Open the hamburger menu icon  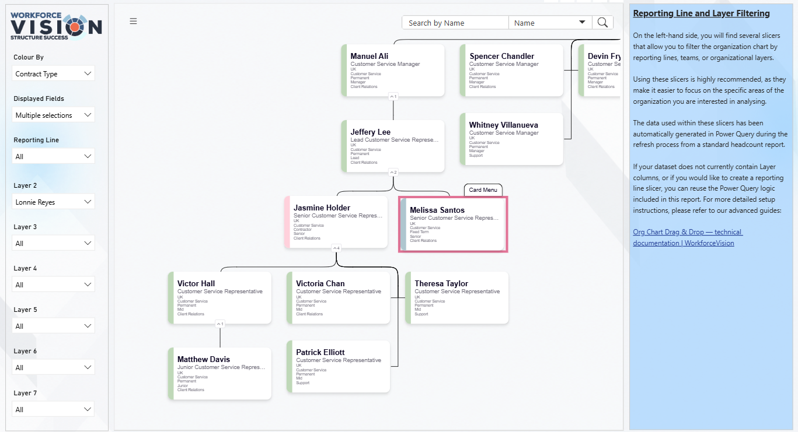[133, 21]
